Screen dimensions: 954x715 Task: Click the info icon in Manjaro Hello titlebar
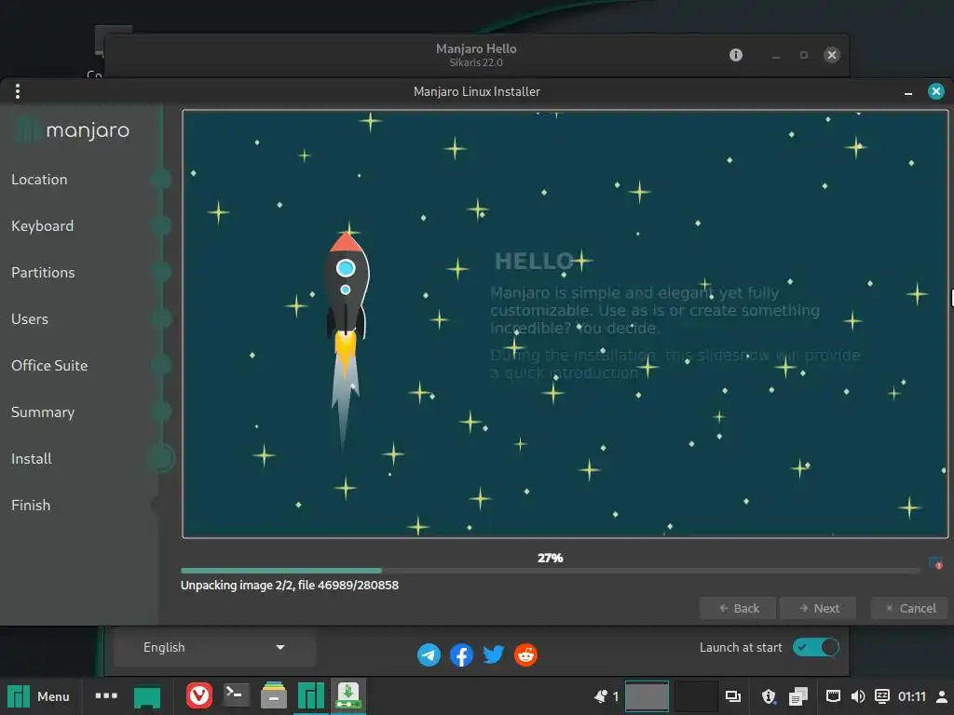[736, 55]
